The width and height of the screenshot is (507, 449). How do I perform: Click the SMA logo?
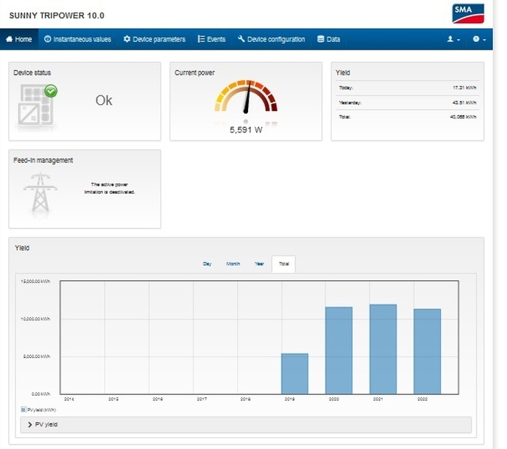(468, 13)
